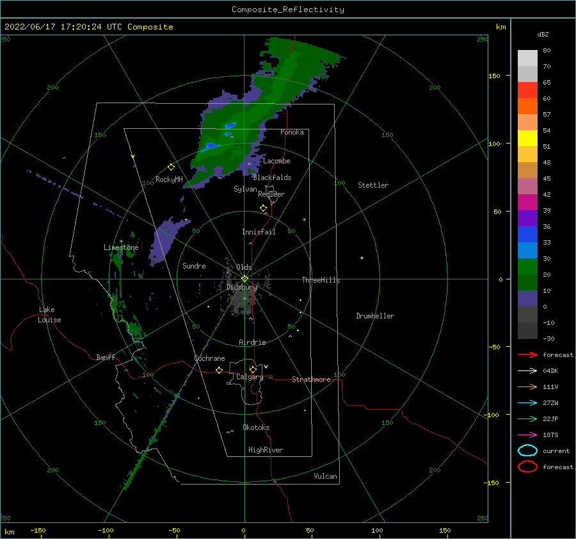
Task: Click the yellow diamond marker below Cochrane
Action: [x=219, y=370]
